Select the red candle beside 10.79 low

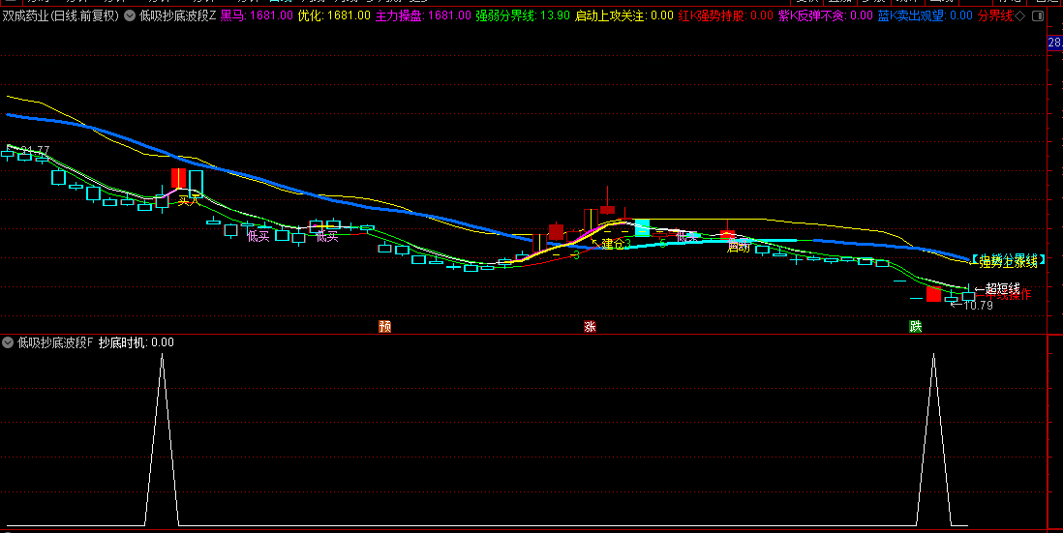coord(933,294)
